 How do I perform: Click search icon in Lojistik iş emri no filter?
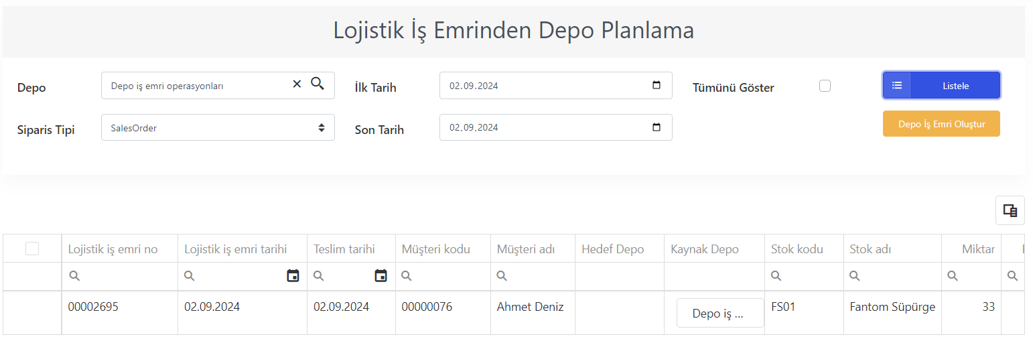point(74,276)
